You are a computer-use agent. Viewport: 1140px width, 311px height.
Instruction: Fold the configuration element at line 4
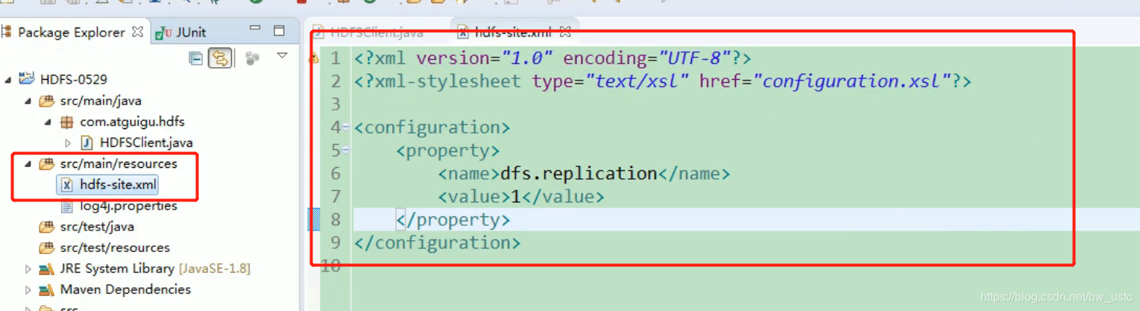[x=346, y=128]
